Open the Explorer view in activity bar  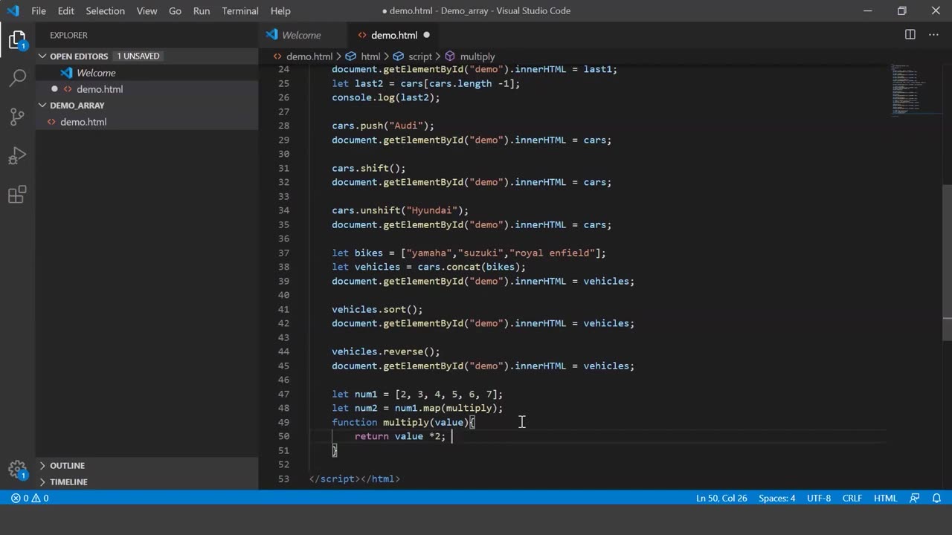18,40
